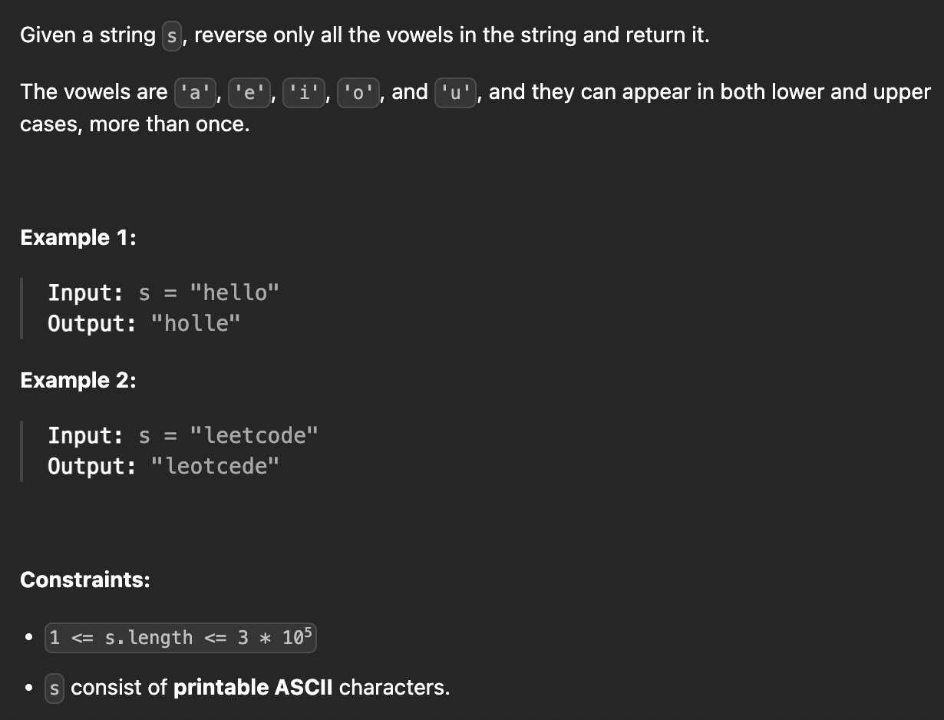Click the 'Output:' label in Example 1

coord(92,323)
